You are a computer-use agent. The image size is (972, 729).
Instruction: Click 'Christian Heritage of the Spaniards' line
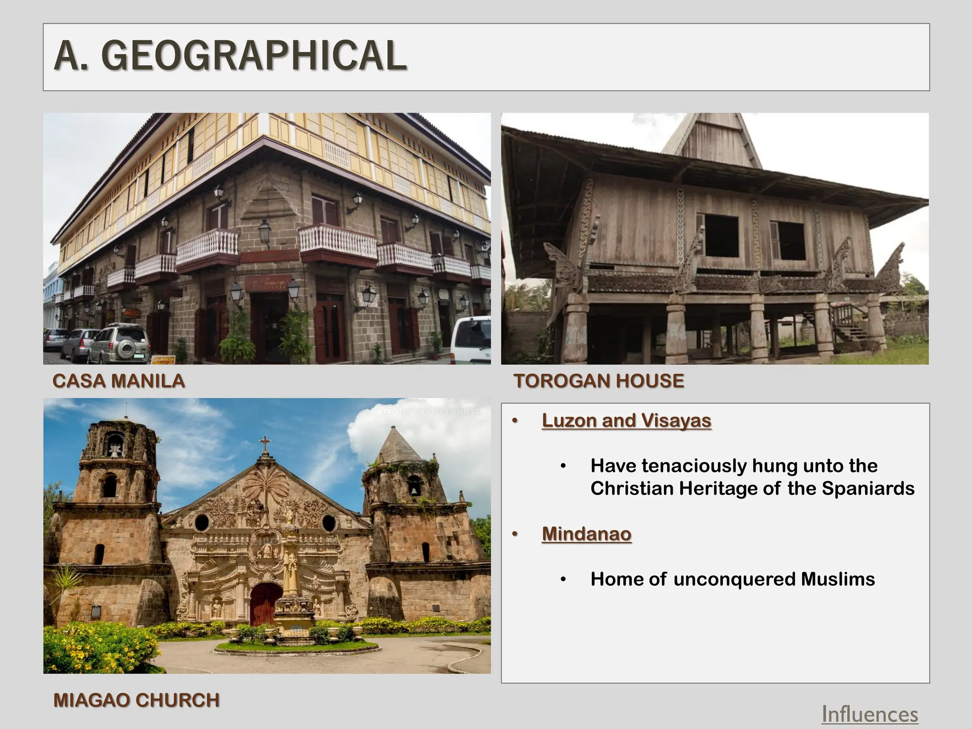(x=752, y=488)
